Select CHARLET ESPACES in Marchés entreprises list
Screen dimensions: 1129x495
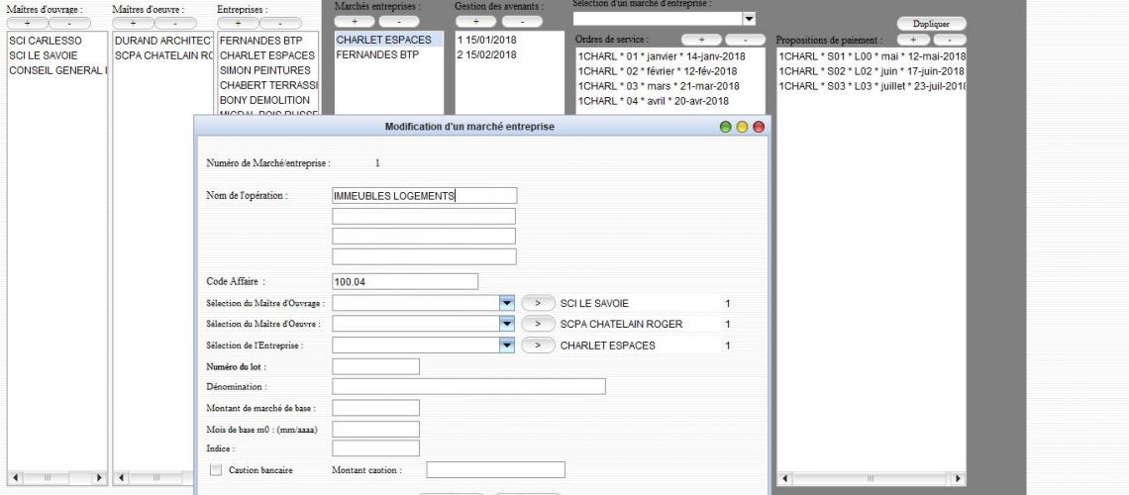pyautogui.click(x=389, y=40)
